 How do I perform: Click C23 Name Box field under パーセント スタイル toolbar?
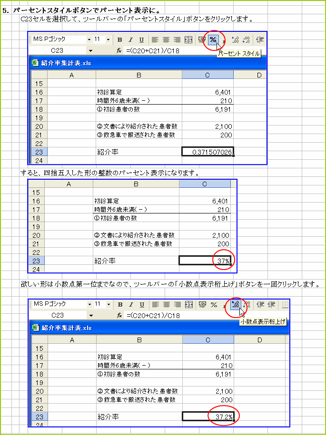(x=58, y=51)
